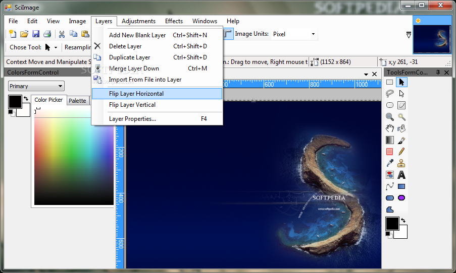Select the zoom magnifier tool
Screen dimensions: 456x273
[390, 117]
